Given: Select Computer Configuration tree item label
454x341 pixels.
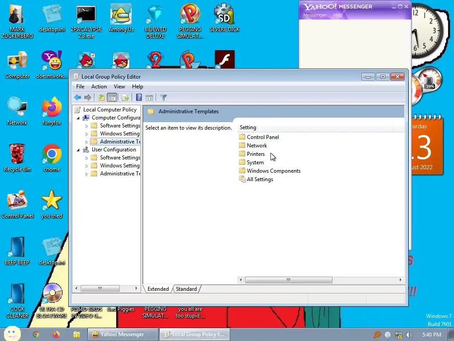Looking at the screenshot, I should [116, 117].
